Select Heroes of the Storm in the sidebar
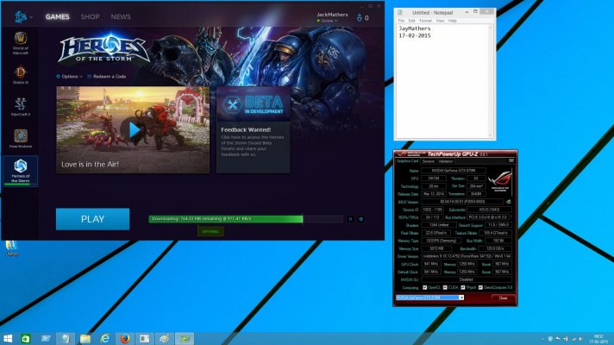614x345 pixels. tap(21, 171)
